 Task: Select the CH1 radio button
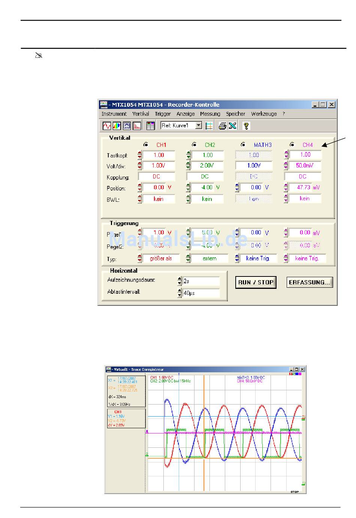(x=146, y=145)
